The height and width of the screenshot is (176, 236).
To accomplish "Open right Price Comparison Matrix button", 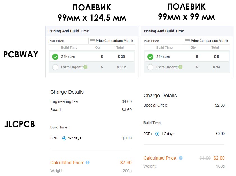I will click(x=207, y=41).
